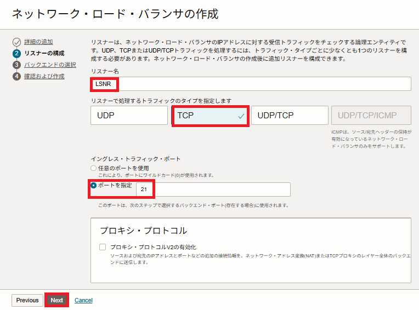Click the イングレス・トラフィック・ポート label
419x310 pixels.
pos(136,159)
